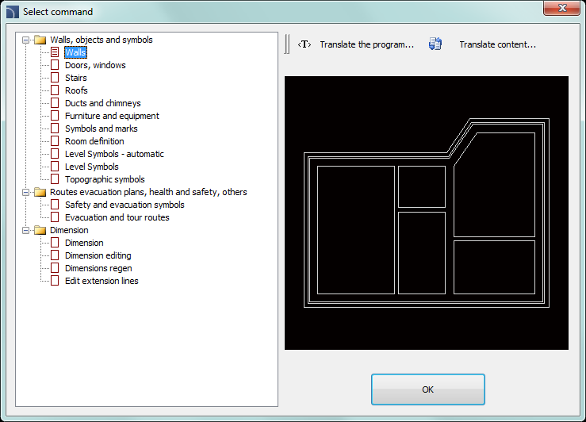This screenshot has height=422, width=586.
Task: Click the icon beside Topographic symbols
Action: pos(55,179)
